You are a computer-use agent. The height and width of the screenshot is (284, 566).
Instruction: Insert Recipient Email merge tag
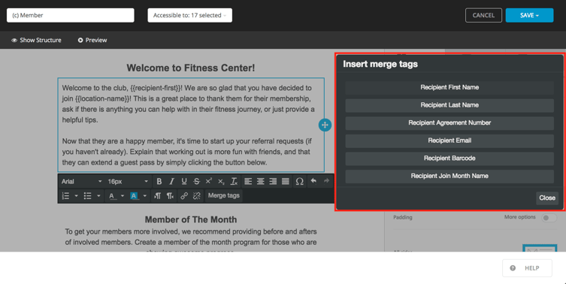coord(449,140)
